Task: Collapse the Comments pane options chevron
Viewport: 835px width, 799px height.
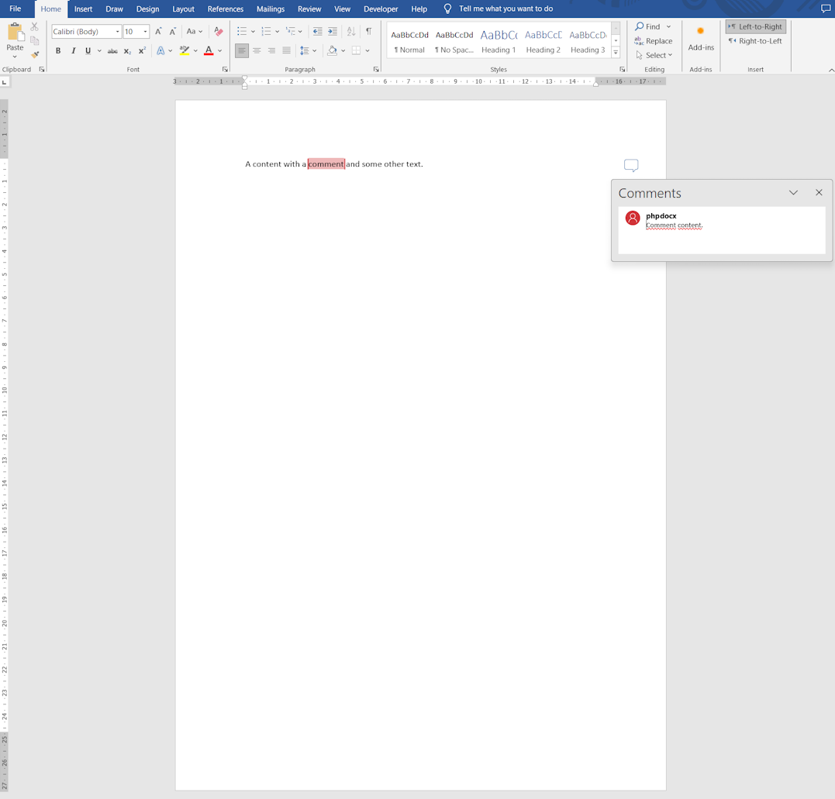Action: pos(793,193)
